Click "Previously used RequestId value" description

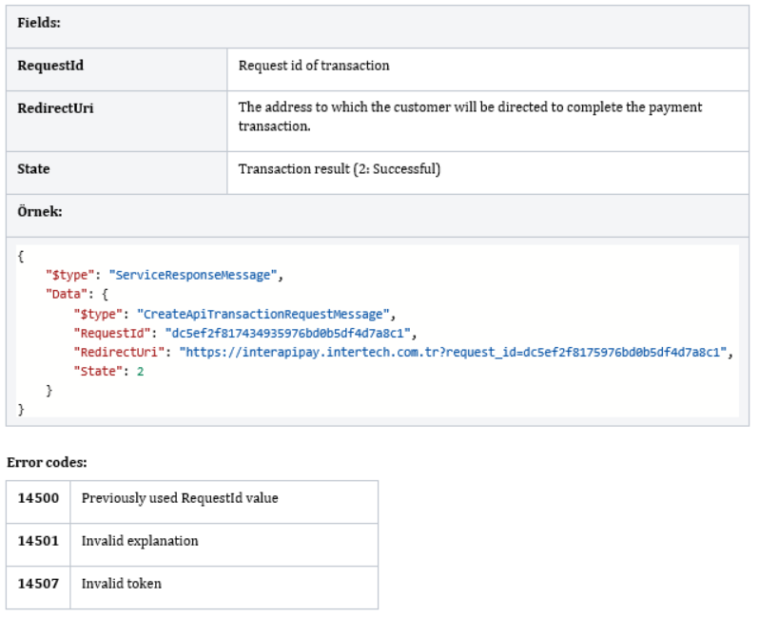pyautogui.click(x=180, y=498)
